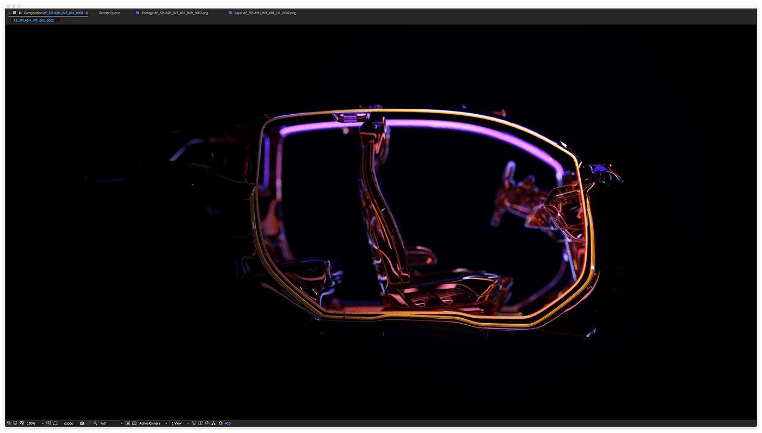762x433 pixels.
Task: Adjust the exposure value +0.0
Action: (228, 423)
